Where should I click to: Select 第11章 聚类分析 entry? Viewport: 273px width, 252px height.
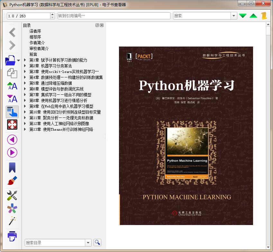[x=61, y=118]
